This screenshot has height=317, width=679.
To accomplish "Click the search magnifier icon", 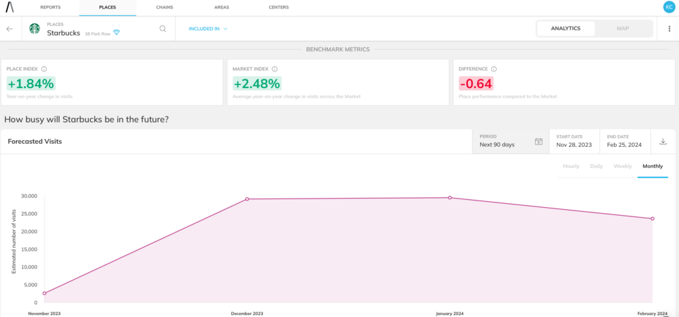I will coord(162,29).
